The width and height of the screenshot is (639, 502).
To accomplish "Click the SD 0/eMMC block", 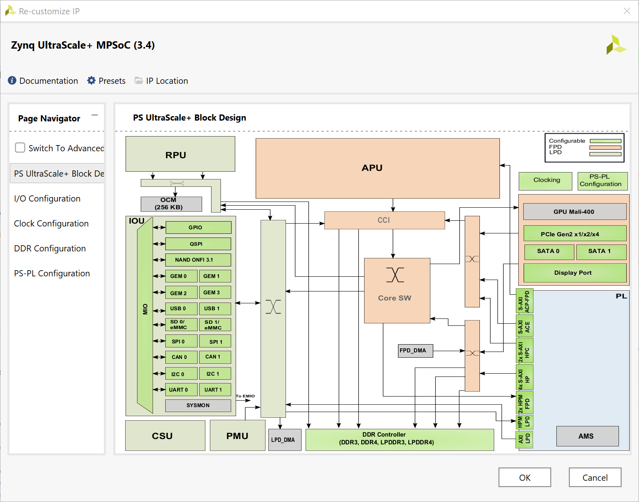I will (182, 325).
